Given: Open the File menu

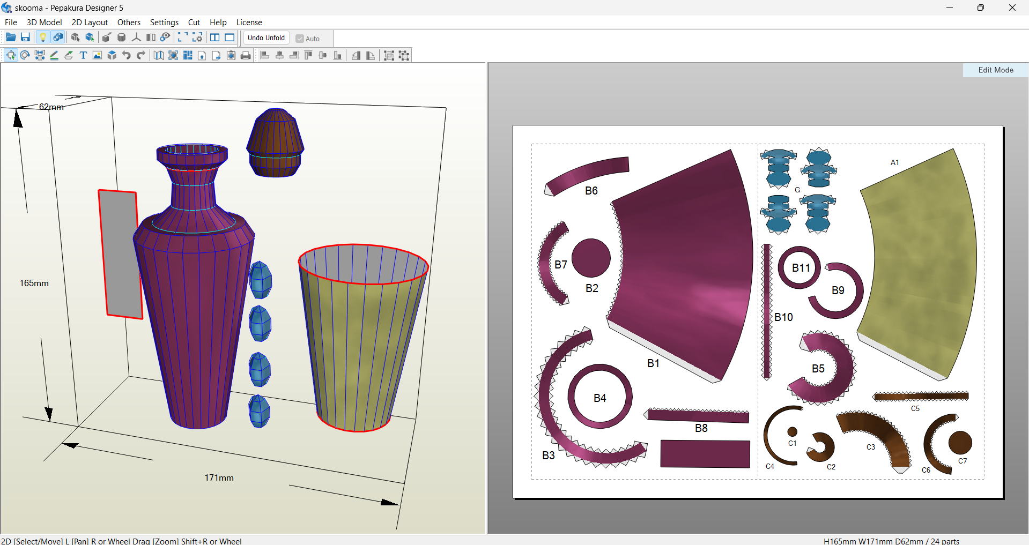Looking at the screenshot, I should [x=11, y=23].
